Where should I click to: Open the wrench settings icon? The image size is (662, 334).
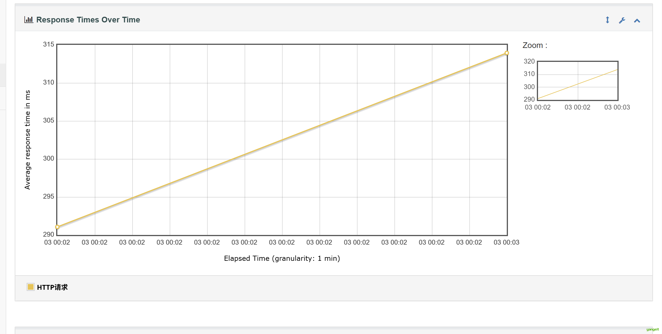click(622, 20)
